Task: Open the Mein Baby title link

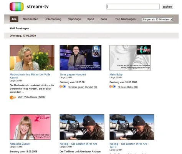Action: (x=116, y=74)
